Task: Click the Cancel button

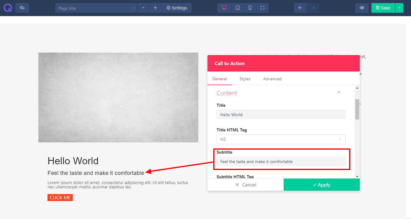Action: pyautogui.click(x=246, y=185)
